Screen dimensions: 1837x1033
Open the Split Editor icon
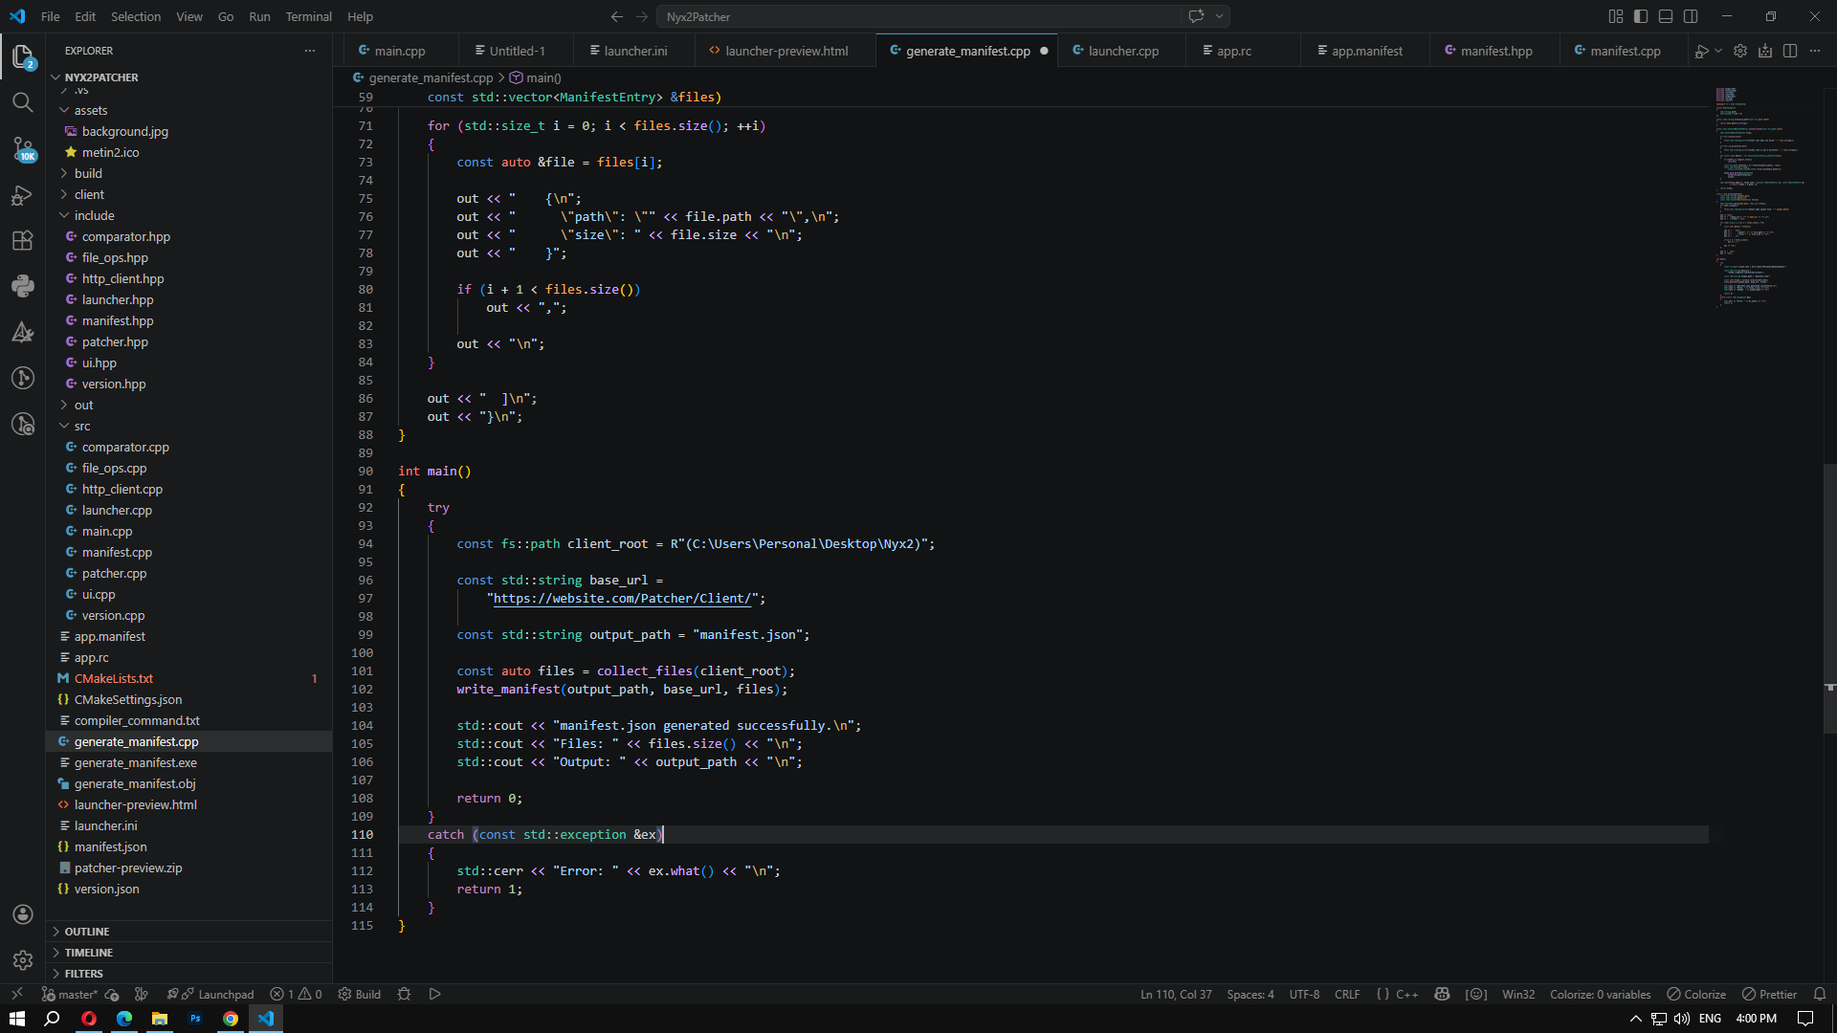click(1790, 51)
